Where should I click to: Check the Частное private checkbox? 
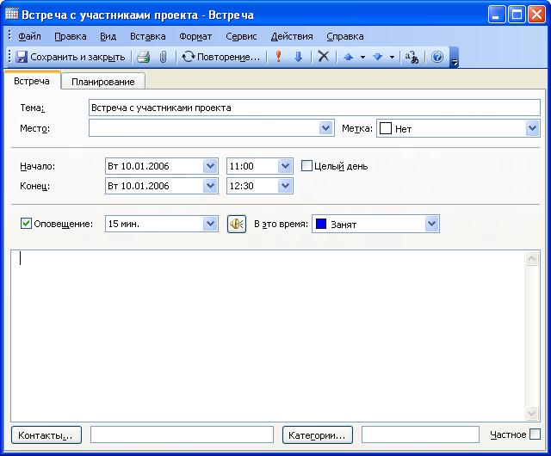tap(535, 434)
